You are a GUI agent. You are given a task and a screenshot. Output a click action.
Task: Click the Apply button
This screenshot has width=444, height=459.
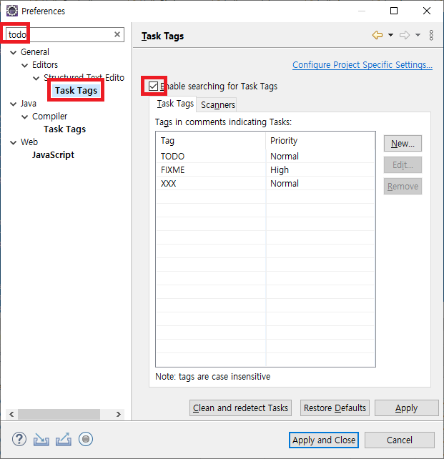click(x=407, y=408)
